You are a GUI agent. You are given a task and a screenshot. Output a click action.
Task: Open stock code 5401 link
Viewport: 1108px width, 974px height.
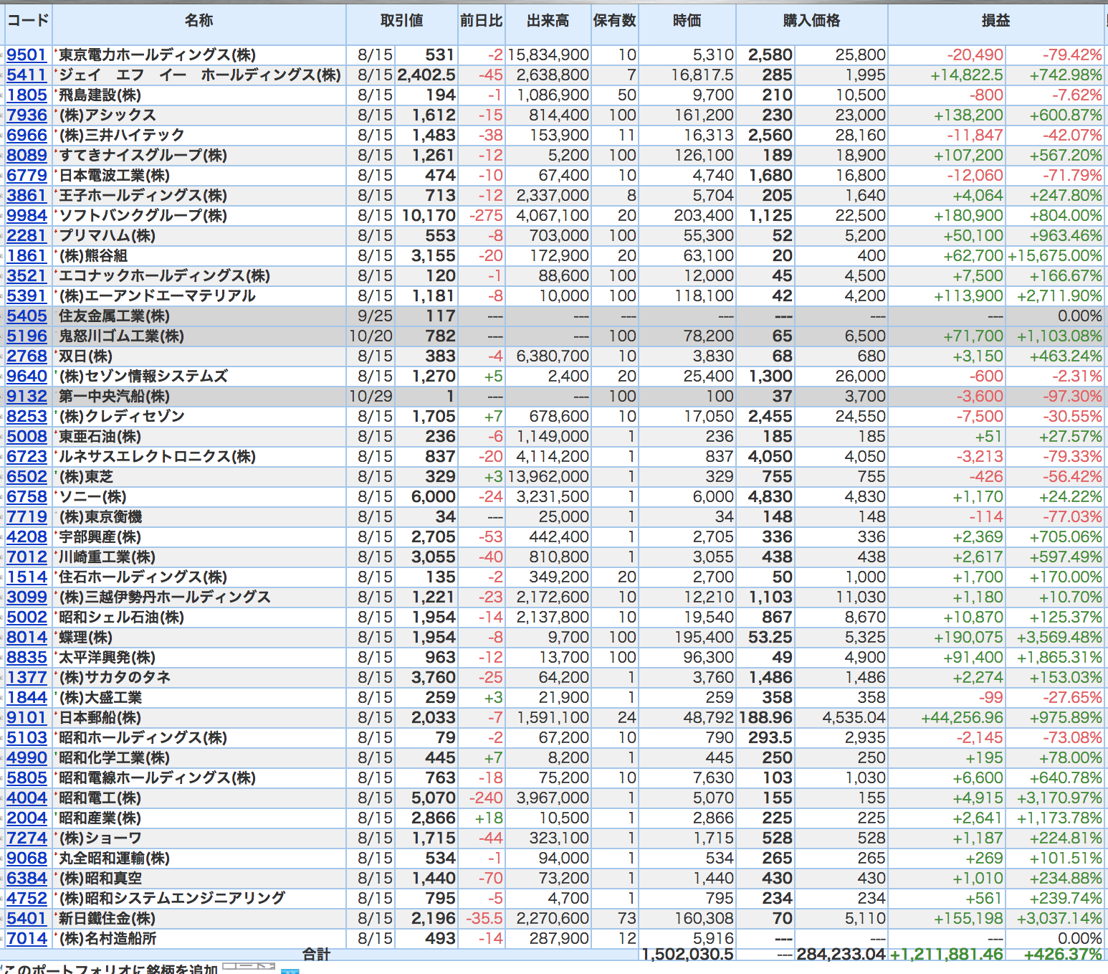[27, 919]
